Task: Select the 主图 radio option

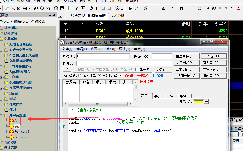Action: 118,69
